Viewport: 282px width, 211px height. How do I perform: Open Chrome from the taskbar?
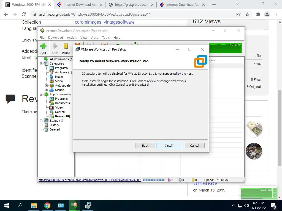(47, 206)
